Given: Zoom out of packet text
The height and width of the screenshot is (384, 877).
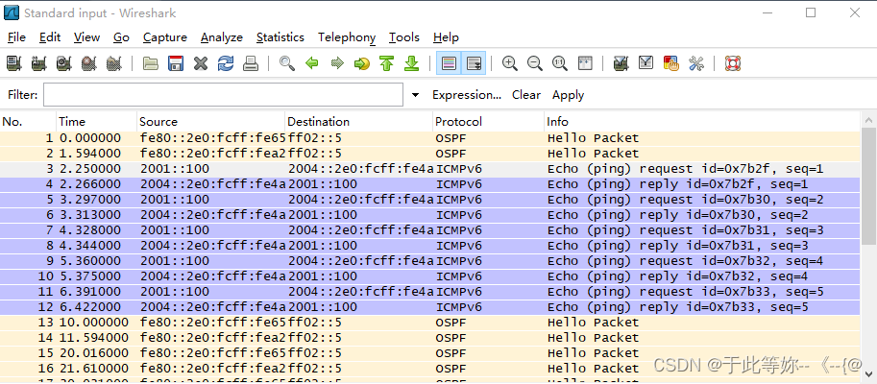Looking at the screenshot, I should (x=535, y=63).
